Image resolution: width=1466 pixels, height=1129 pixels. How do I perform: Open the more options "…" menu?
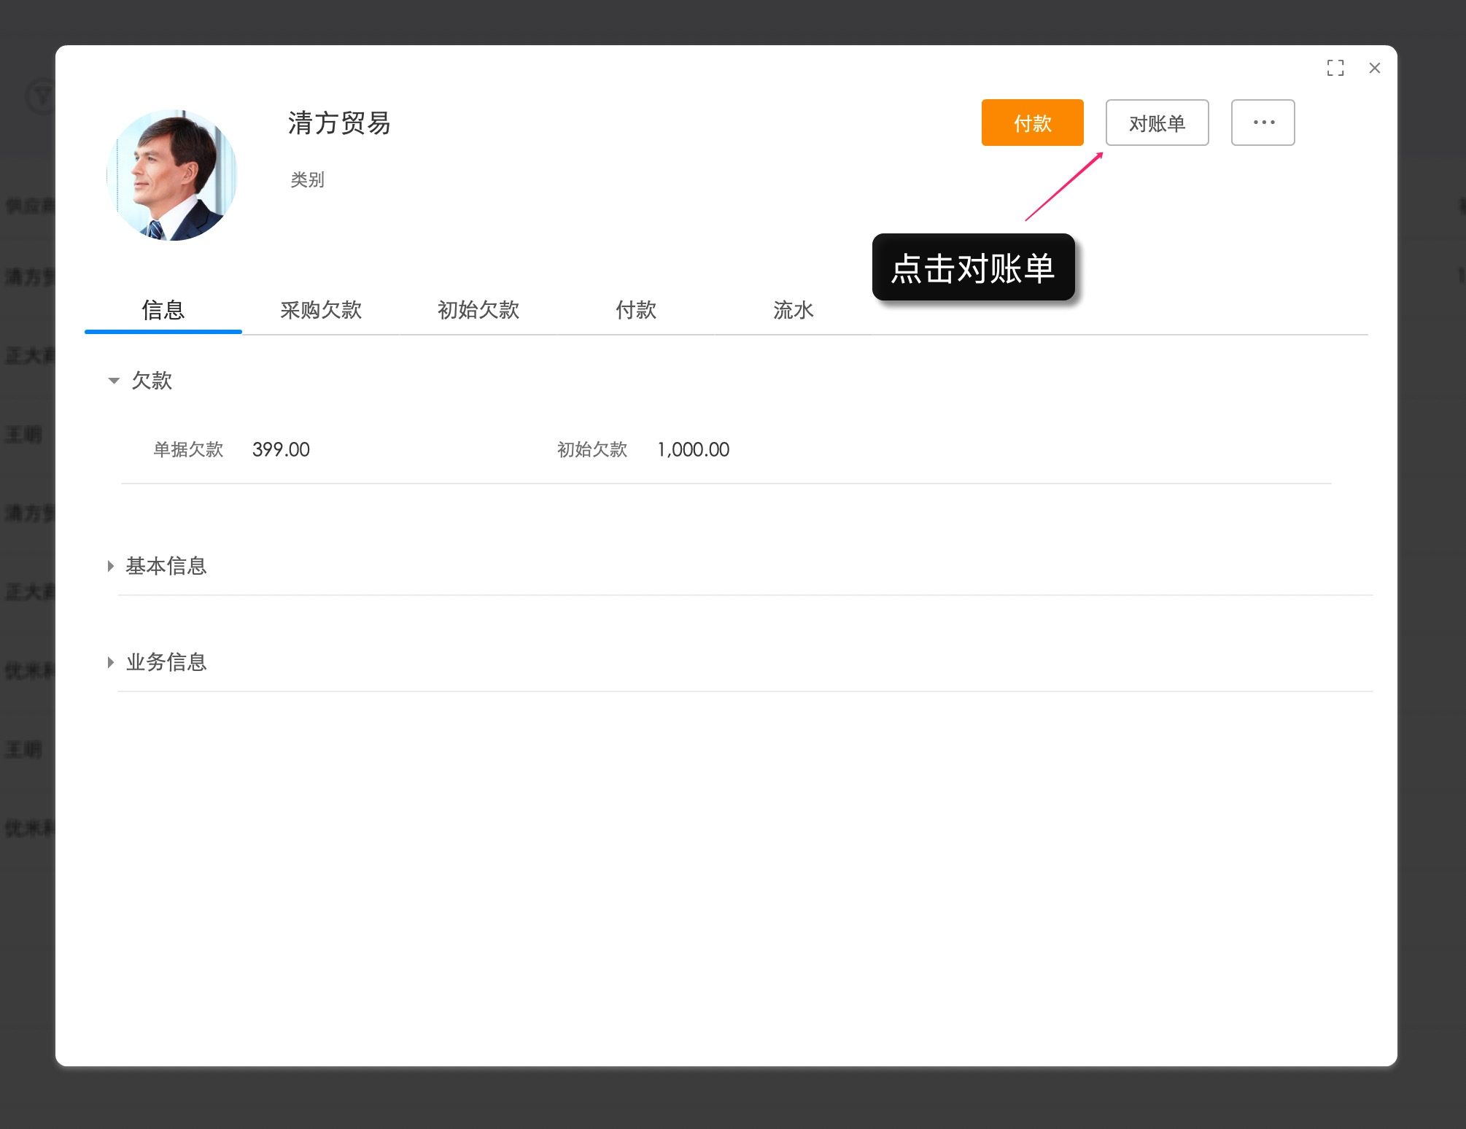1263,123
